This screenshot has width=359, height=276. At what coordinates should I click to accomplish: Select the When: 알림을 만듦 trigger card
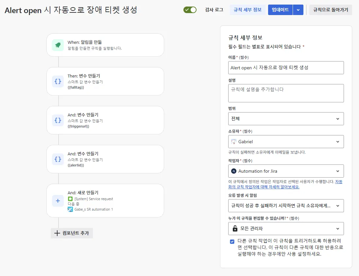coord(105,45)
